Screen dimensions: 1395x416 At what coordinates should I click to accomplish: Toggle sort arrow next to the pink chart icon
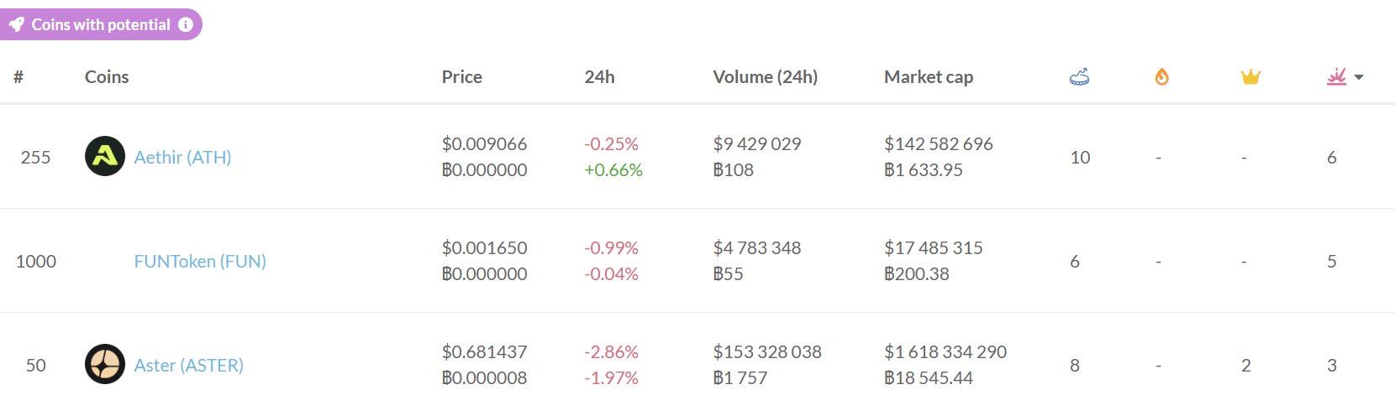click(1359, 77)
